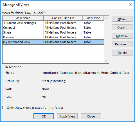Select the Single view row
The image size is (135, 122).
[x=53, y=32]
